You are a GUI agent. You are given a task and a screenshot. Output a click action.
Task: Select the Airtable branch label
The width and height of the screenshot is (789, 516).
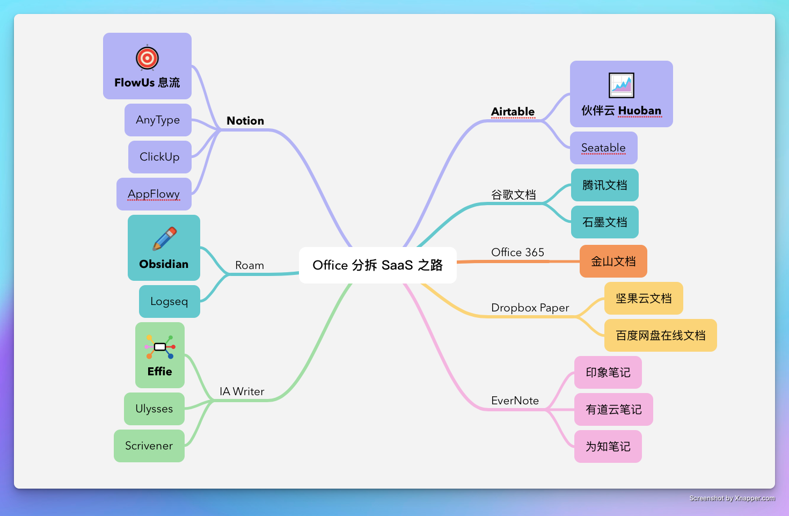(513, 112)
